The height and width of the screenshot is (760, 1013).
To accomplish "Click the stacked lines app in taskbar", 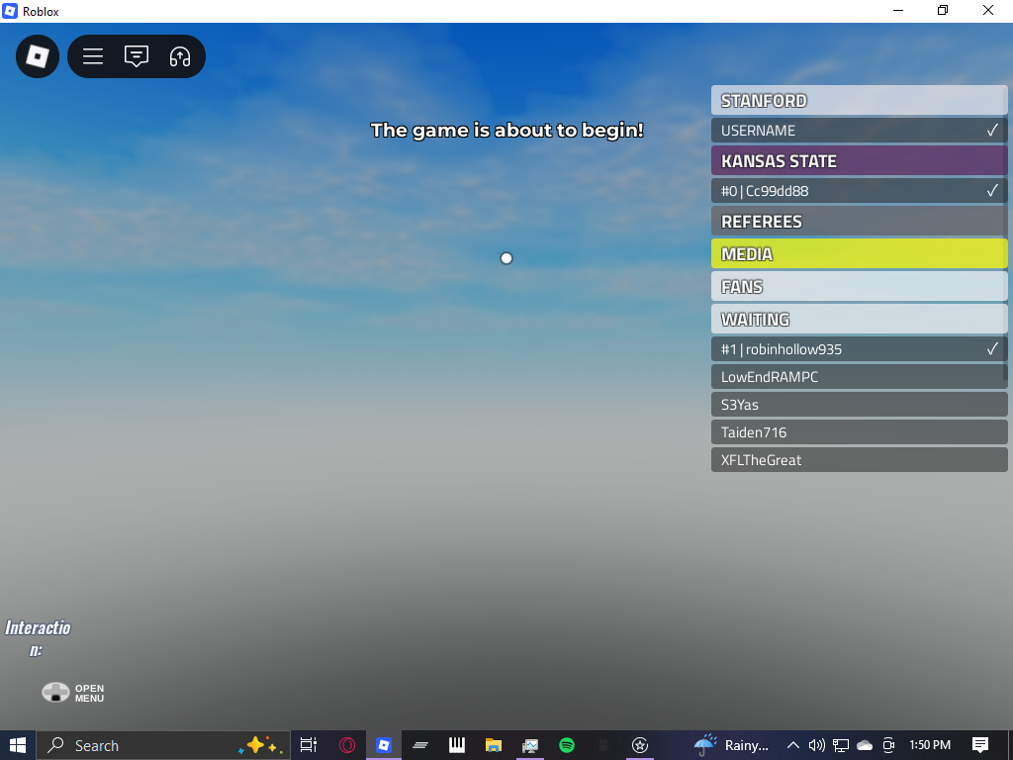I will pyautogui.click(x=420, y=745).
